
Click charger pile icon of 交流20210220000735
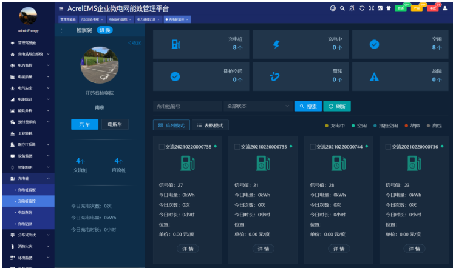[263, 163]
